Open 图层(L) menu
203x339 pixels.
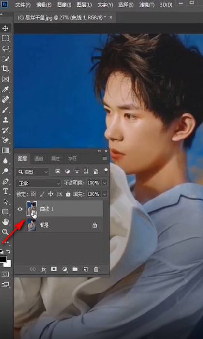click(x=84, y=5)
